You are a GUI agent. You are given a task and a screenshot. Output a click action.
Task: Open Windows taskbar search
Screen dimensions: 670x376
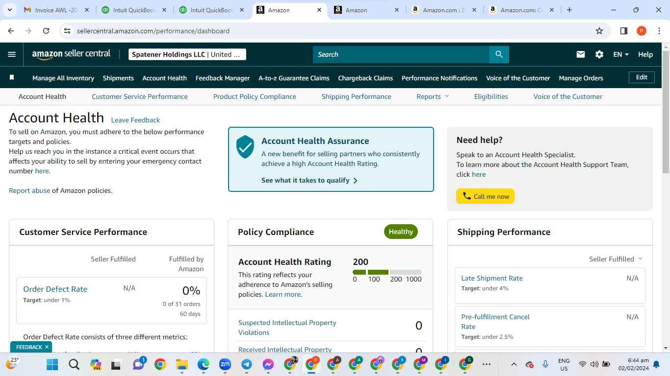pos(74,364)
